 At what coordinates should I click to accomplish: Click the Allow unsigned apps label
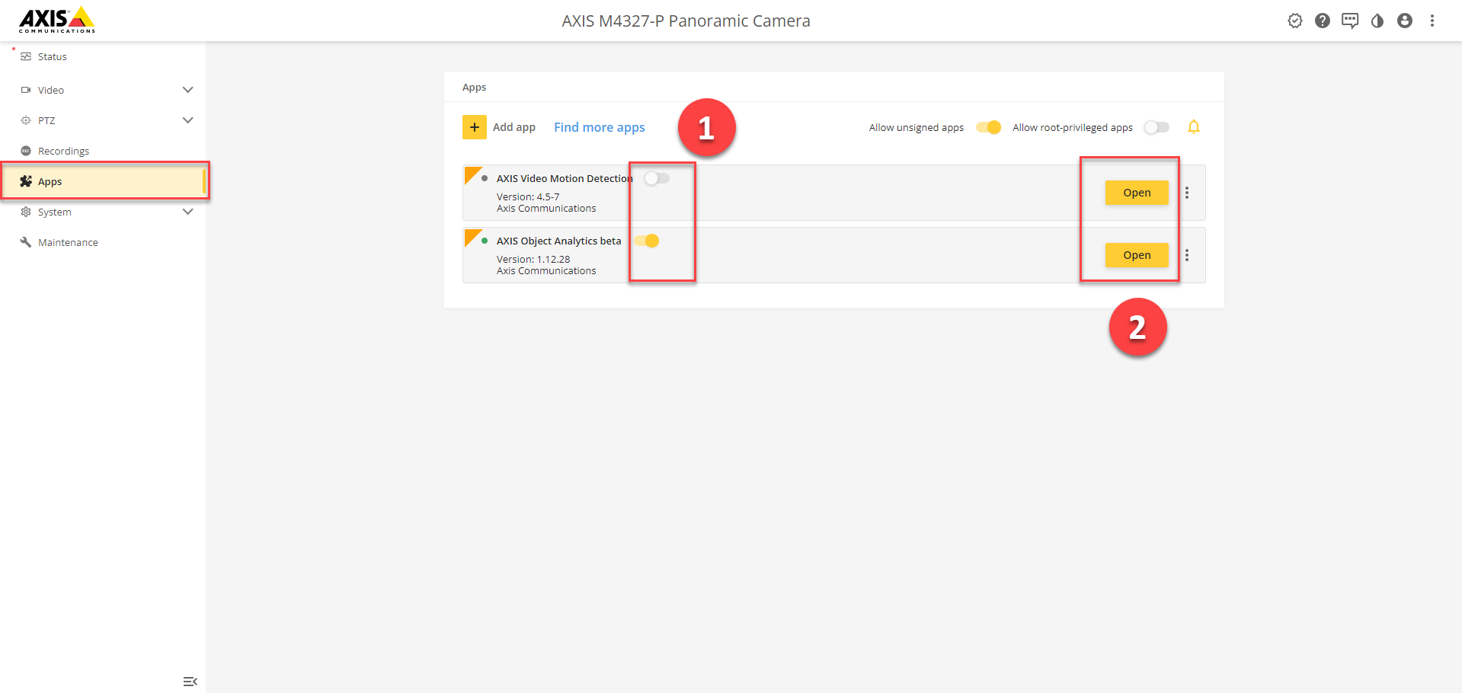pyautogui.click(x=917, y=127)
